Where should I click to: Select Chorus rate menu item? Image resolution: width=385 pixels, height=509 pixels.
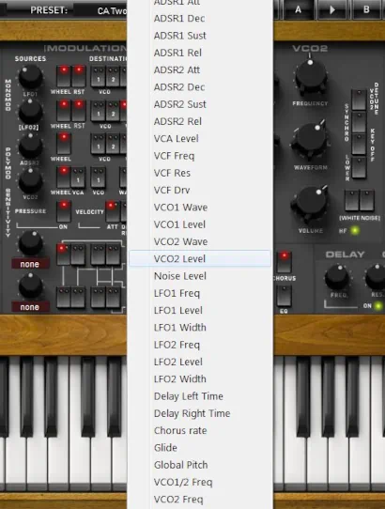[200, 431]
